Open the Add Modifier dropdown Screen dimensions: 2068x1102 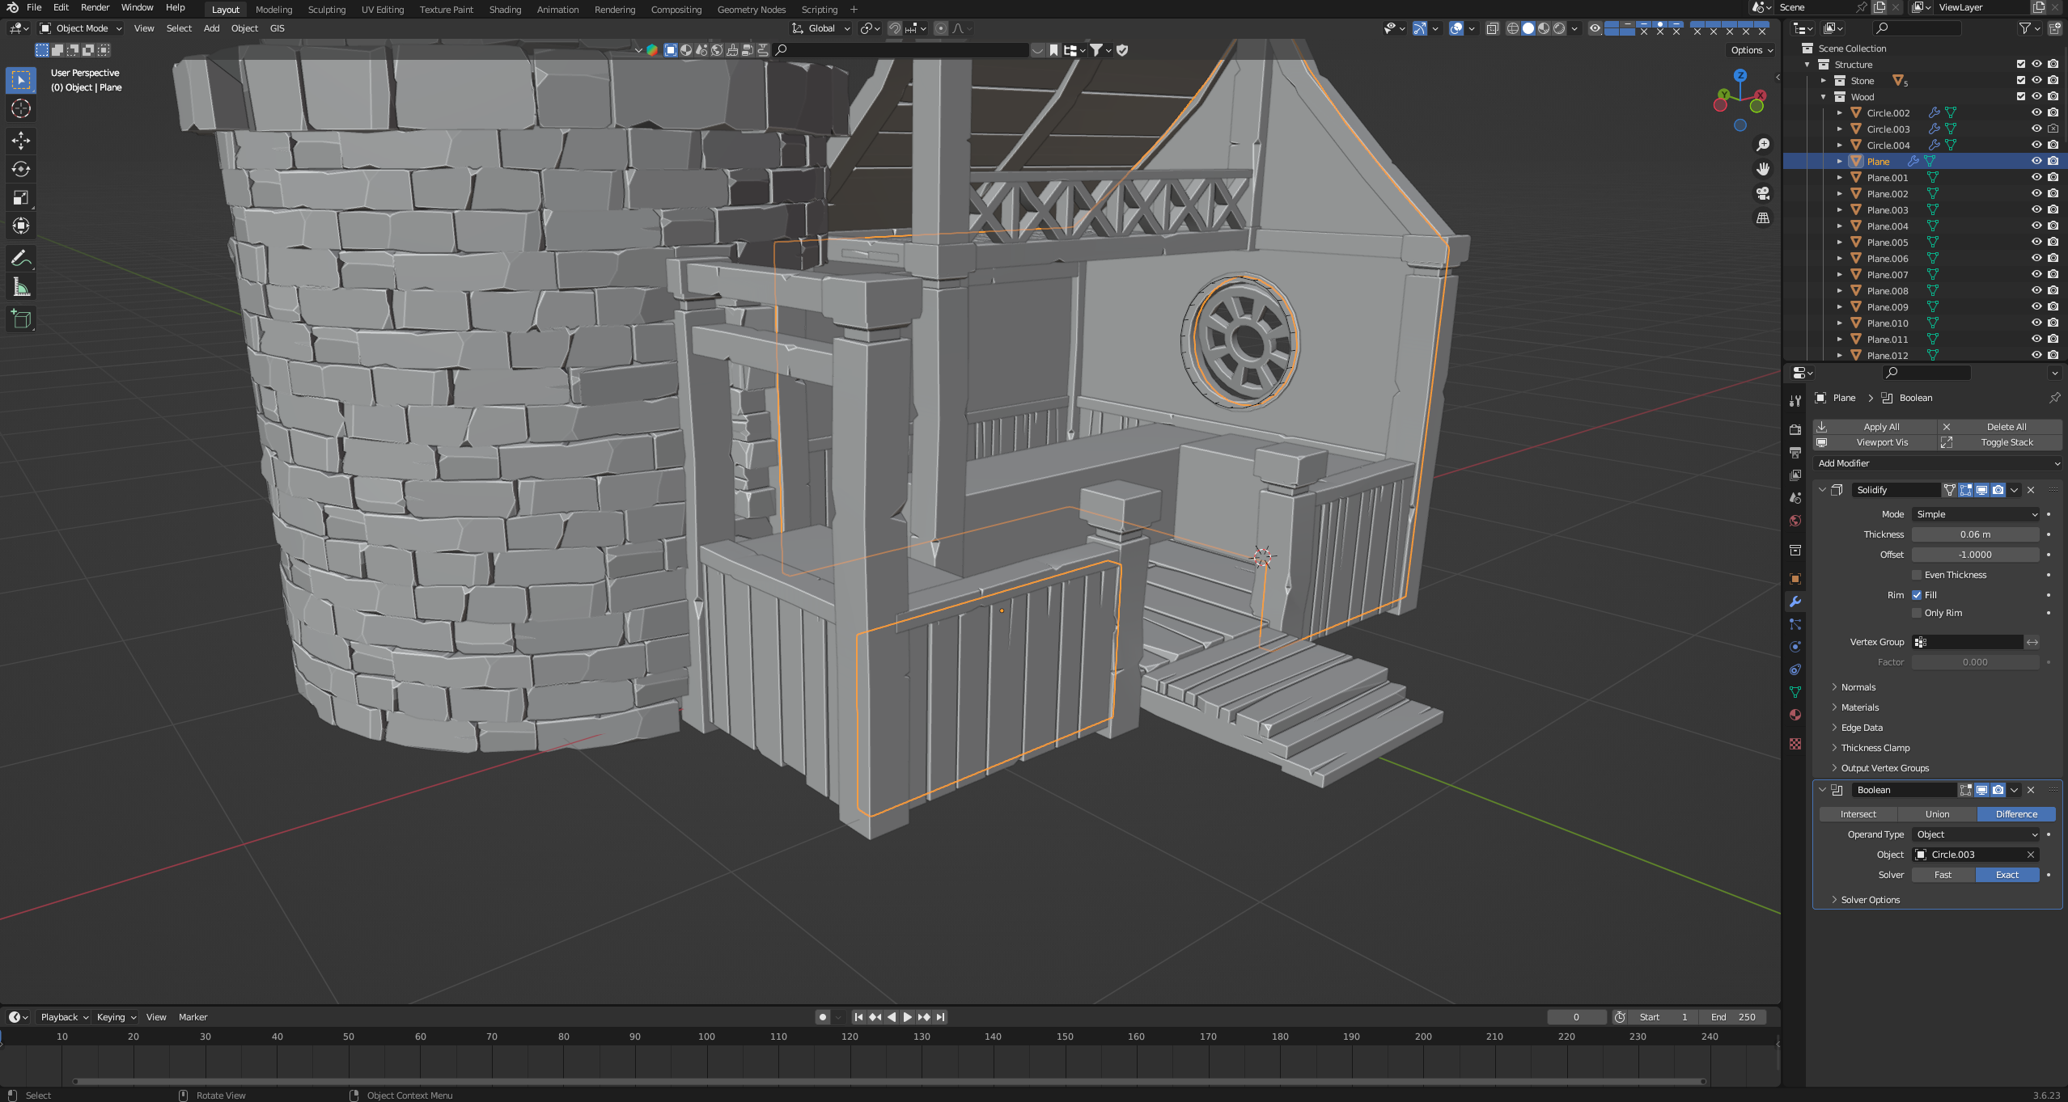tap(1937, 463)
